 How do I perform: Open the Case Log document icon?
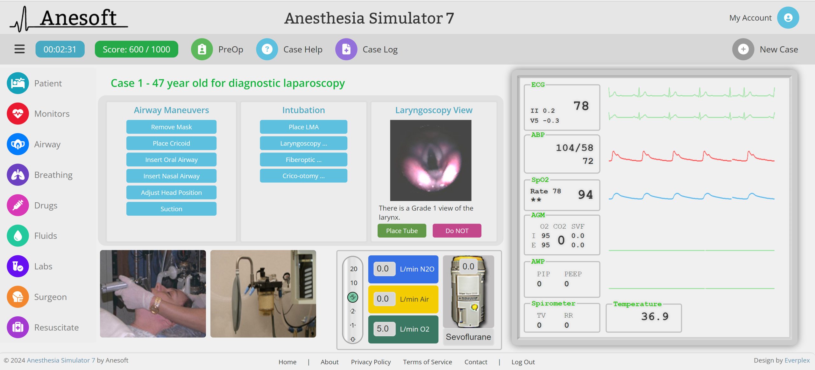(x=346, y=49)
